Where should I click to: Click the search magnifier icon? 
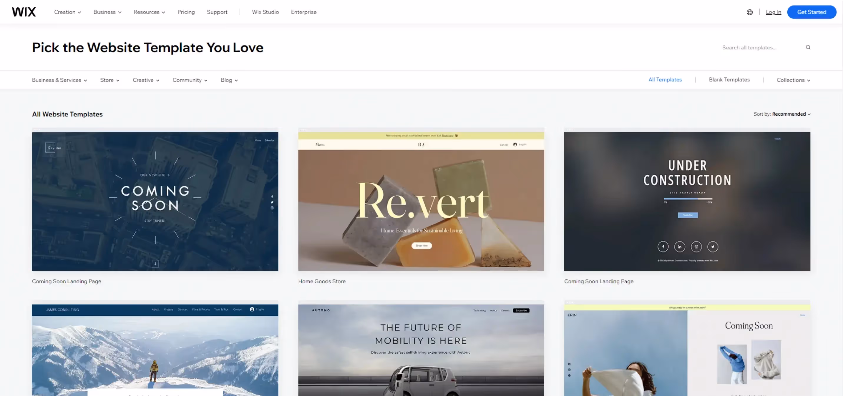click(x=808, y=47)
